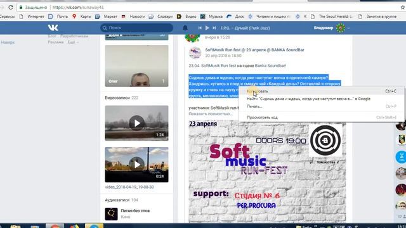Focus the VK search field
The image size is (406, 228).
coord(137,28)
